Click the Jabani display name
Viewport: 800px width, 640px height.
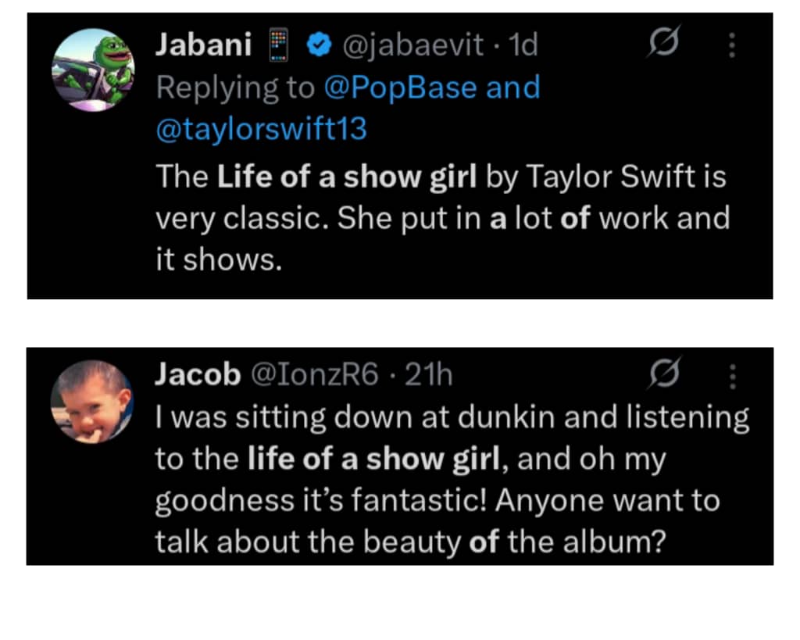tap(203, 46)
